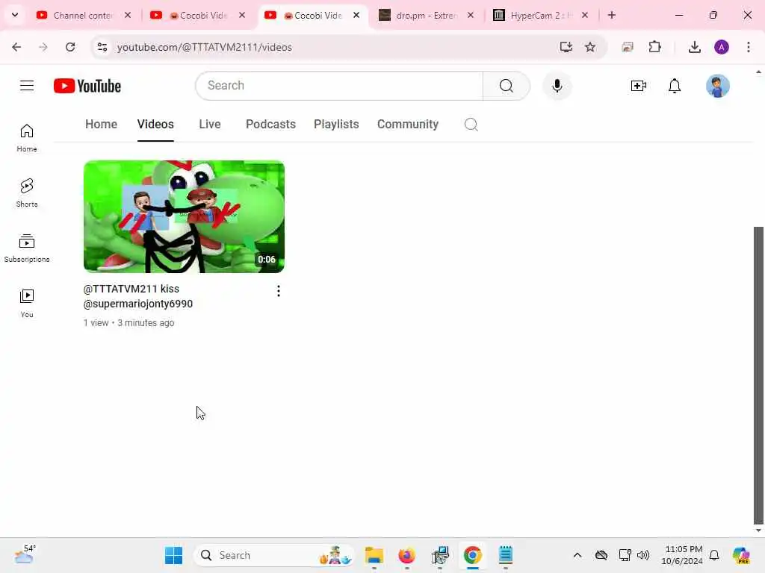Go to Home in the sidebar

[x=27, y=138]
